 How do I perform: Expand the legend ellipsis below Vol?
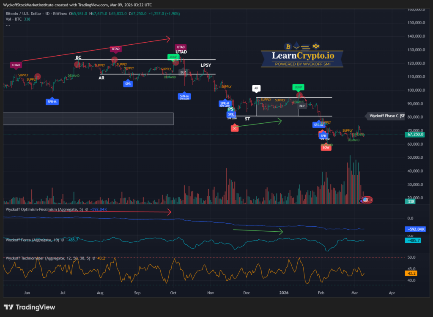(8, 25)
